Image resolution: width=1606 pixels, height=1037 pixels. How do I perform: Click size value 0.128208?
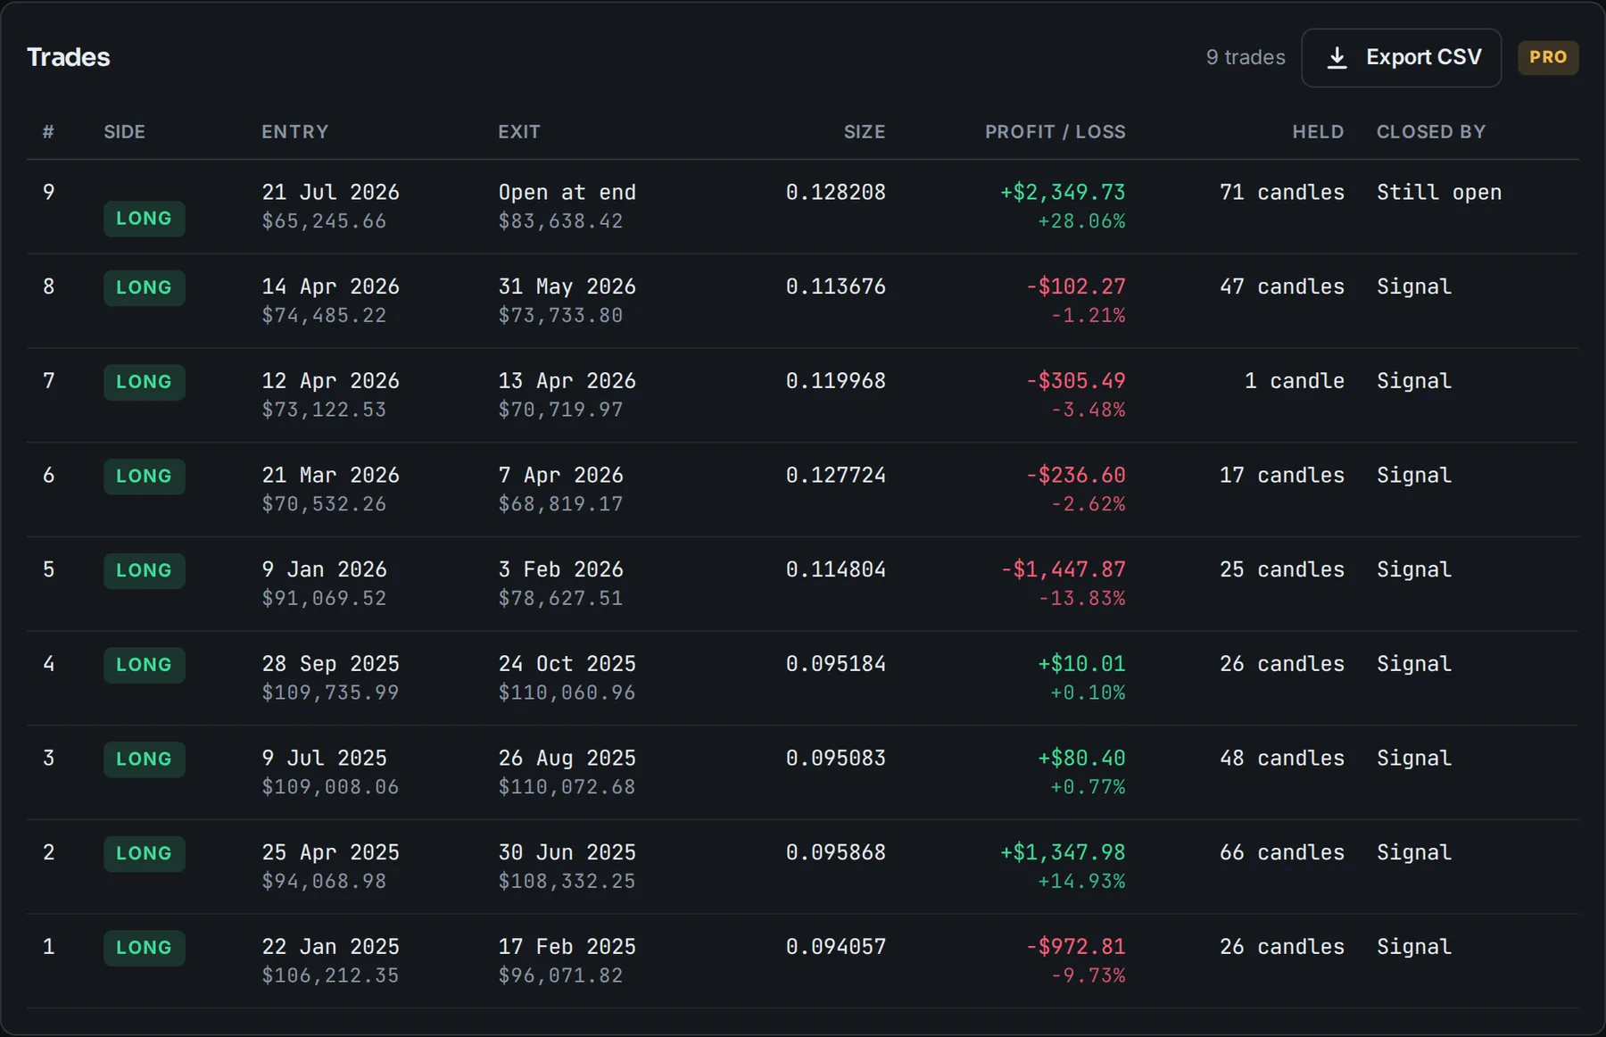coord(835,192)
